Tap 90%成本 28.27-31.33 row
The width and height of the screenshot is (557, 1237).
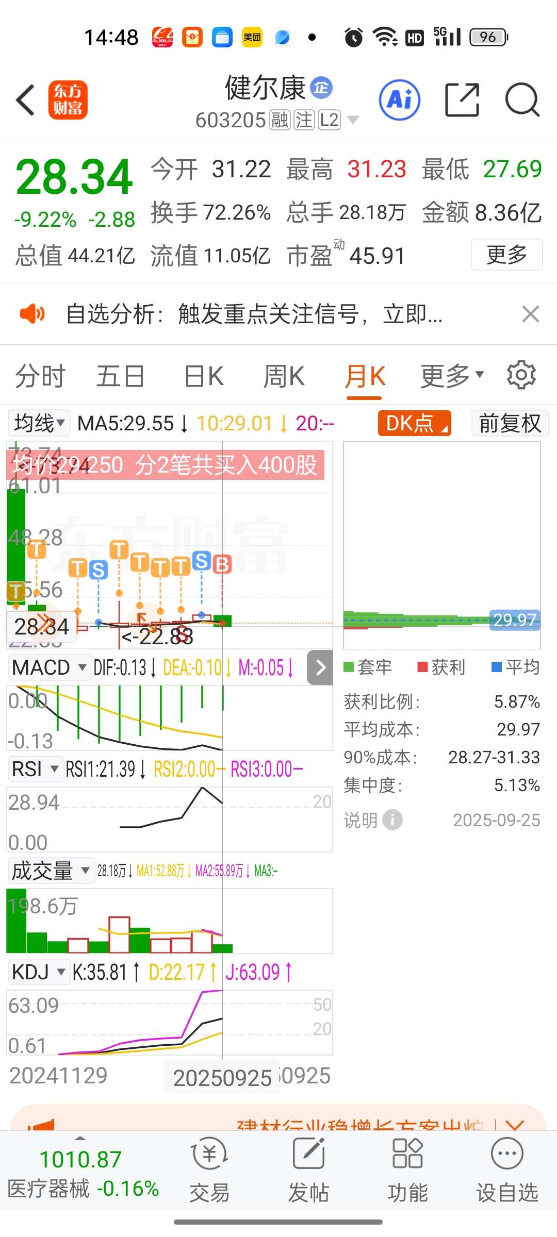pyautogui.click(x=442, y=757)
